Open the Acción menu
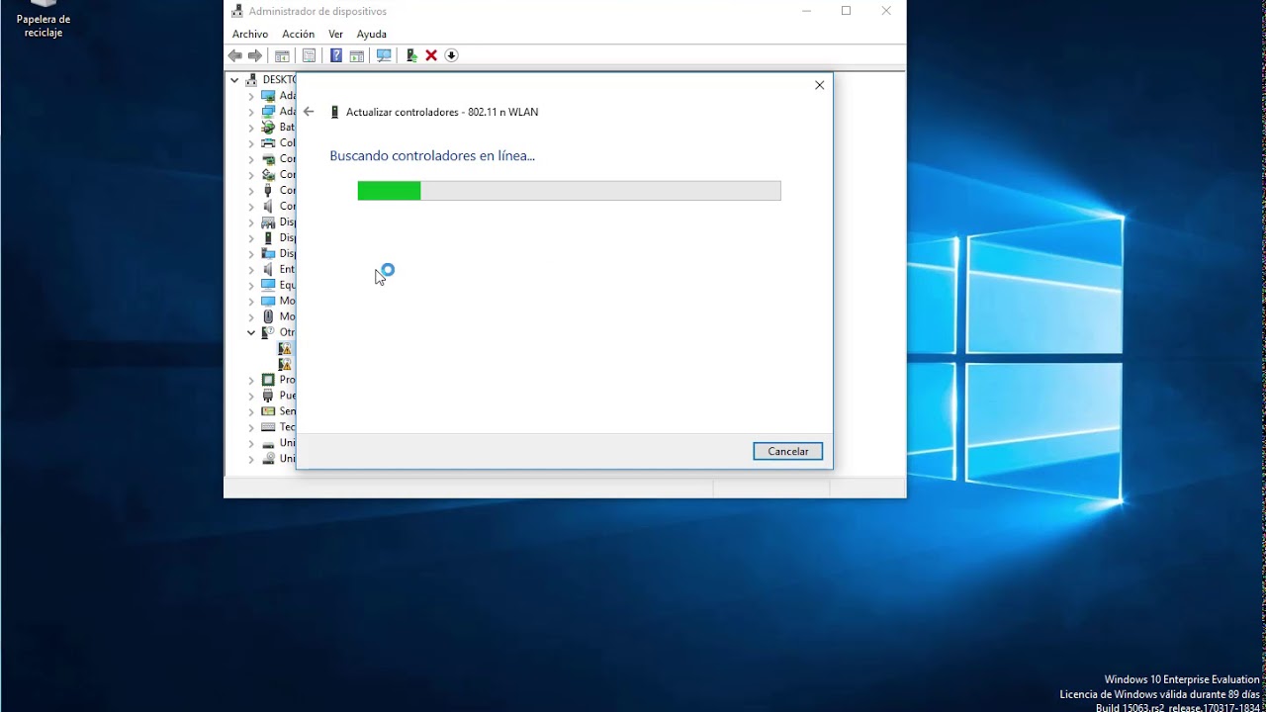The width and height of the screenshot is (1266, 712). tap(298, 34)
